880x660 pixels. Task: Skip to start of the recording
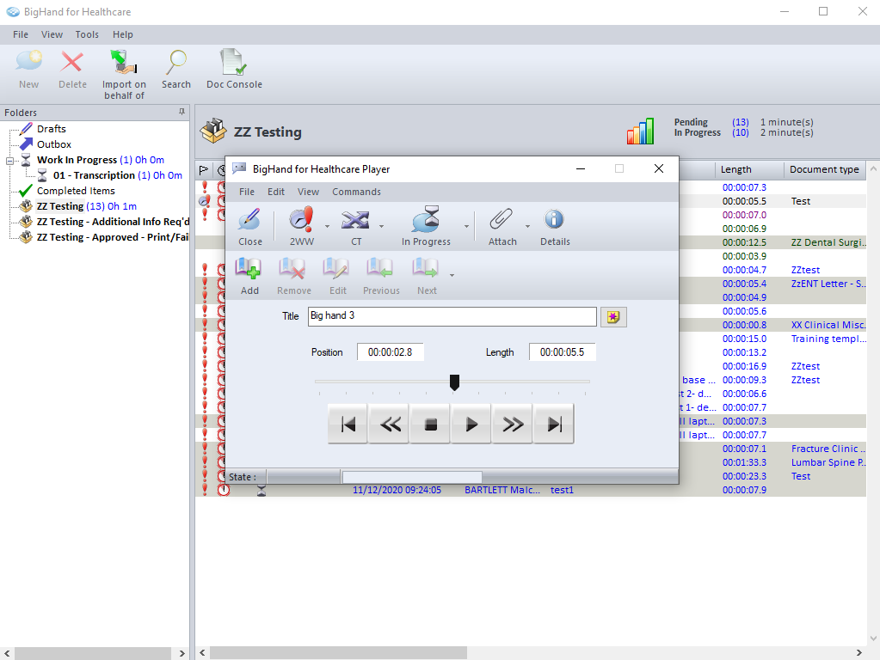[x=348, y=424]
